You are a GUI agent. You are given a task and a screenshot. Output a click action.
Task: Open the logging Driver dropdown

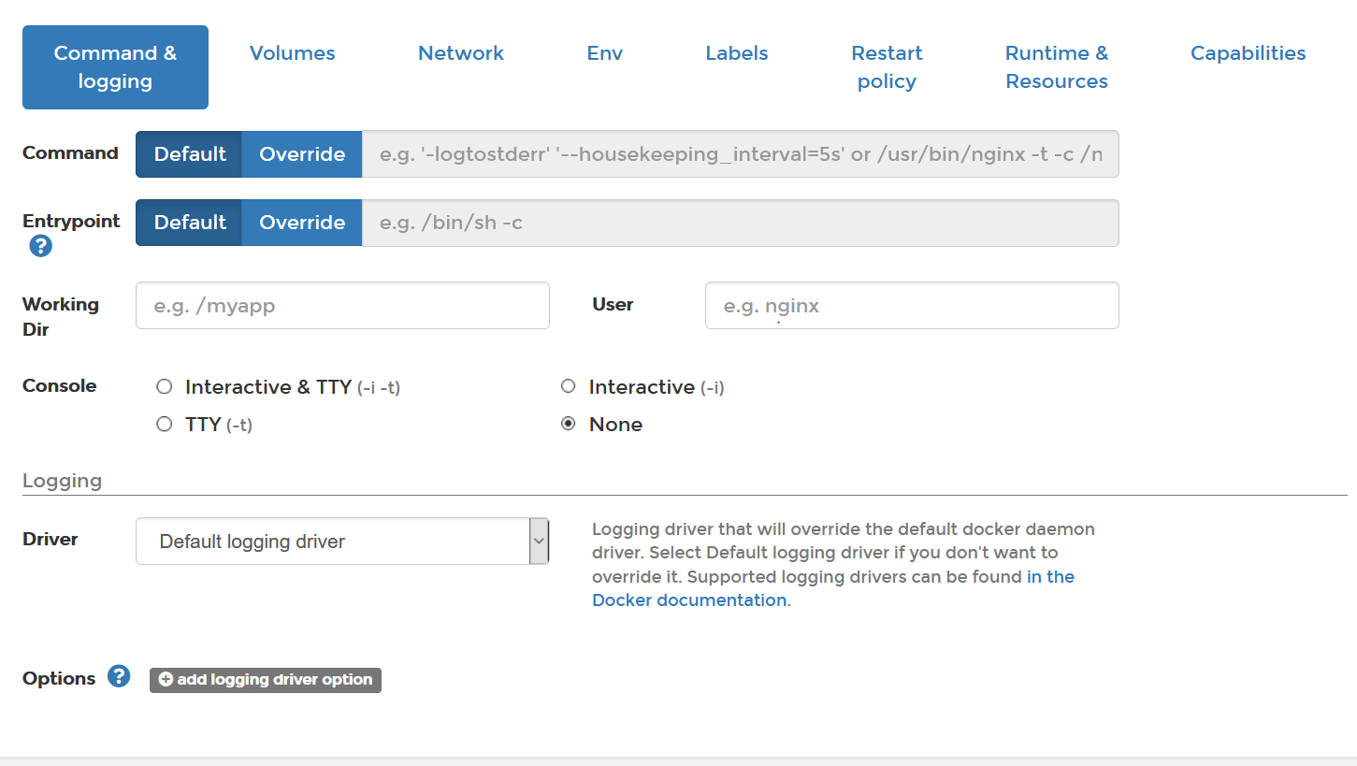pyautogui.click(x=342, y=542)
